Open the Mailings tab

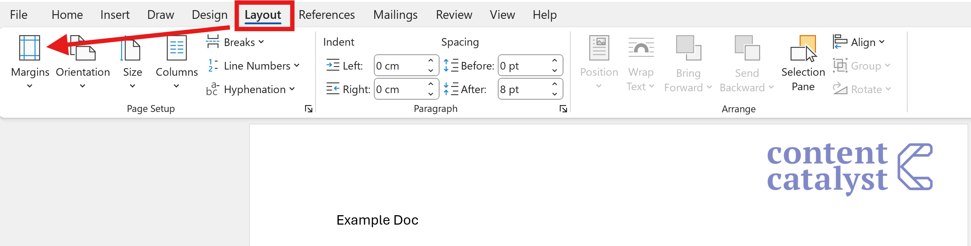(395, 15)
